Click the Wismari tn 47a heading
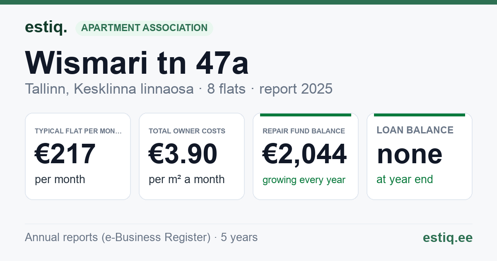The image size is (497, 261). tap(137, 63)
